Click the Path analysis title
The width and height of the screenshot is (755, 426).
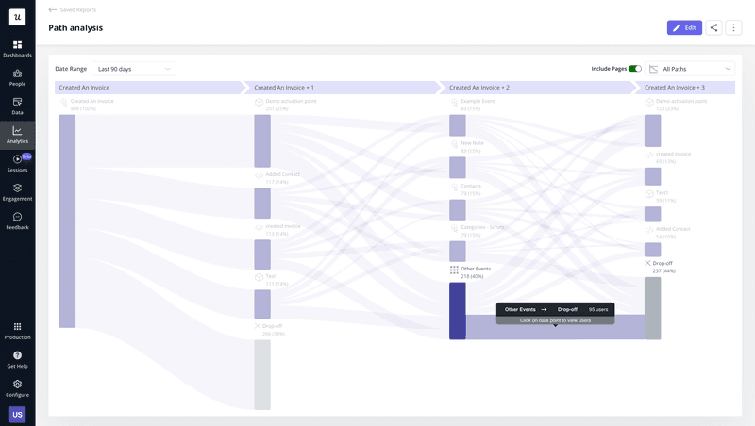tap(75, 28)
